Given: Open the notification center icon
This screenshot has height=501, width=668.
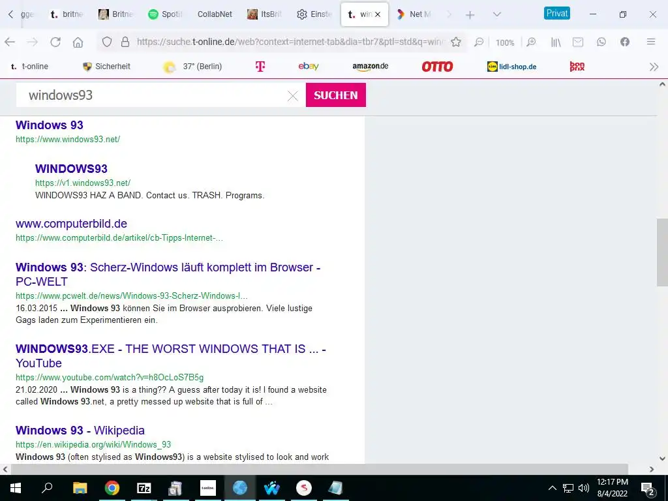Looking at the screenshot, I should click(647, 489).
